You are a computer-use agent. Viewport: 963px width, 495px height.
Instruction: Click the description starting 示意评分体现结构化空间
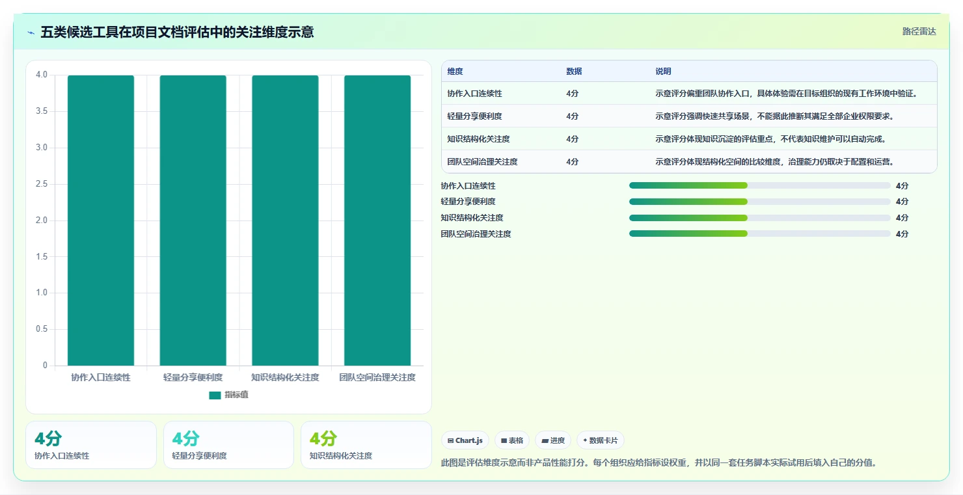point(774,162)
